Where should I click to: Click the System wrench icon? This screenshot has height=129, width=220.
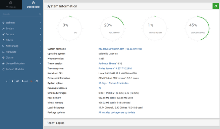pyautogui.click(x=3, y=29)
